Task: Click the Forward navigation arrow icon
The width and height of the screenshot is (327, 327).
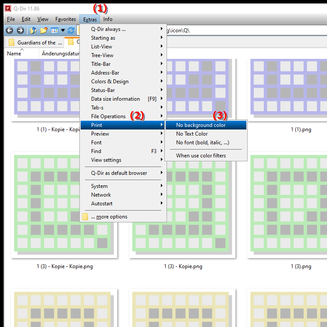Action: tap(20, 31)
